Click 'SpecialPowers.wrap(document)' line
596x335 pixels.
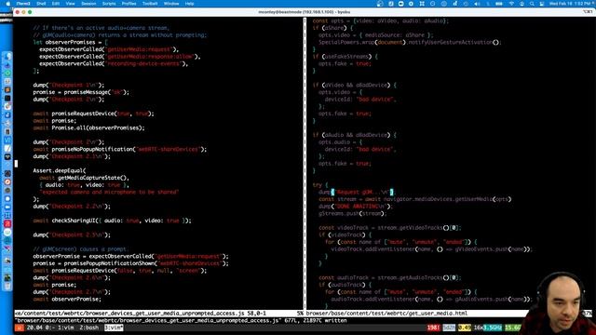pos(410,42)
